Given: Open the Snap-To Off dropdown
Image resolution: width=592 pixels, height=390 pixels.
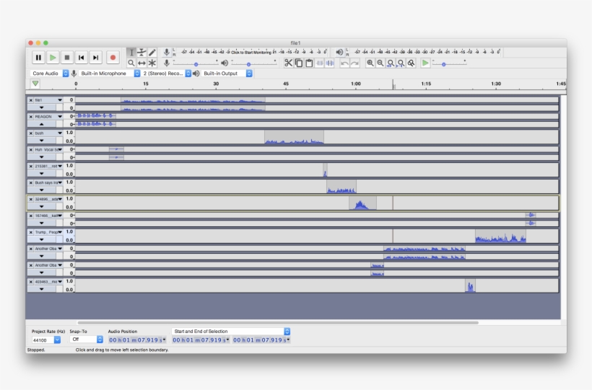Looking at the screenshot, I should (x=87, y=340).
